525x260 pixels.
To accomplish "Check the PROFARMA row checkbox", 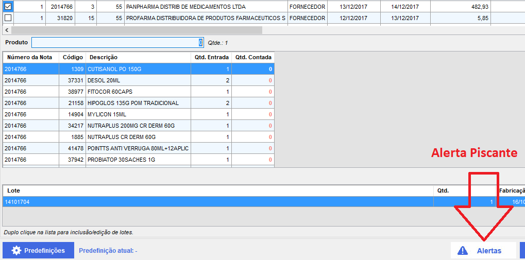I will click(x=8, y=18).
